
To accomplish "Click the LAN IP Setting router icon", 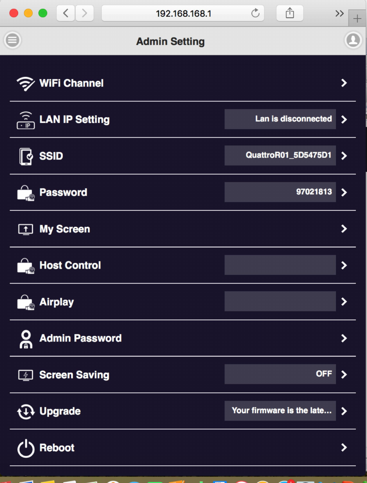I will 26,120.
